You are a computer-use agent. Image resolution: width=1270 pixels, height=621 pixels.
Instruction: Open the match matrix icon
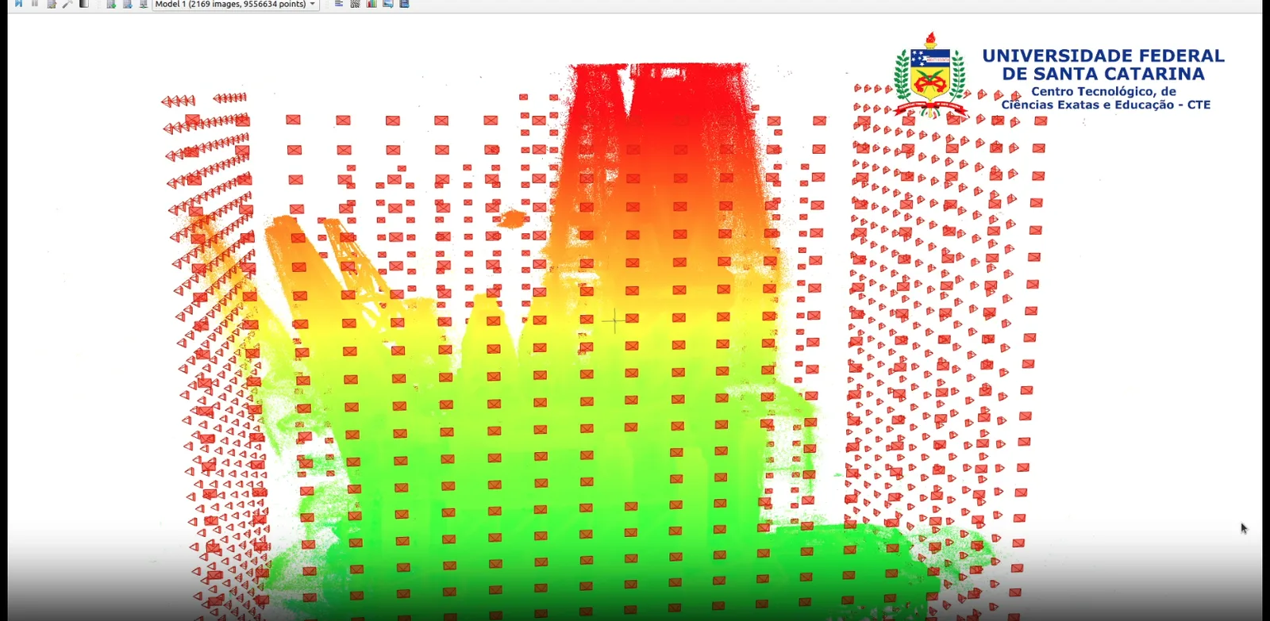point(355,4)
